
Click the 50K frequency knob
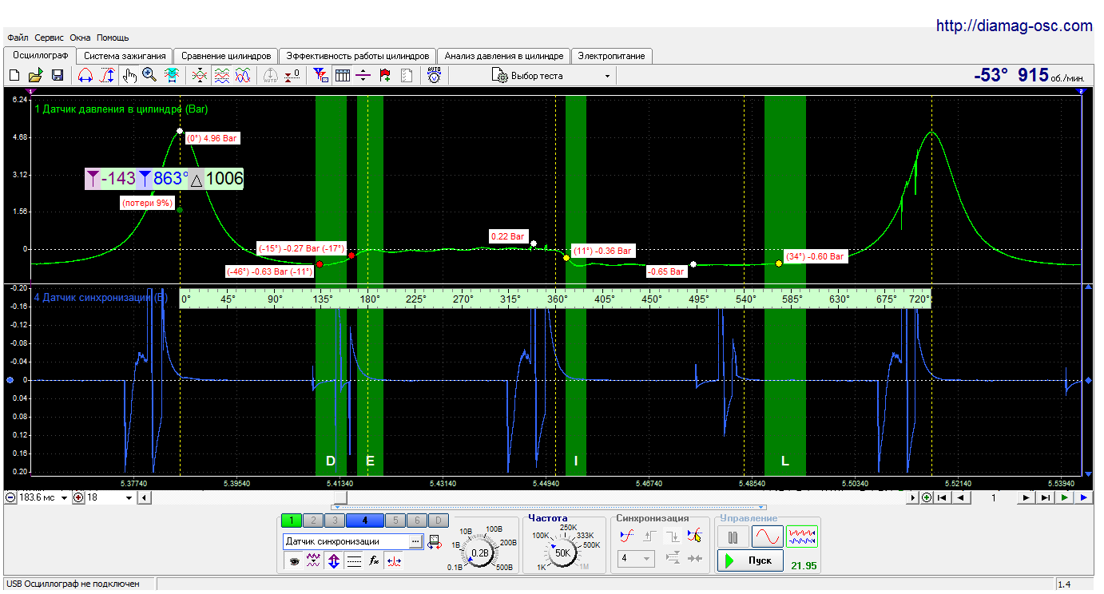(562, 552)
